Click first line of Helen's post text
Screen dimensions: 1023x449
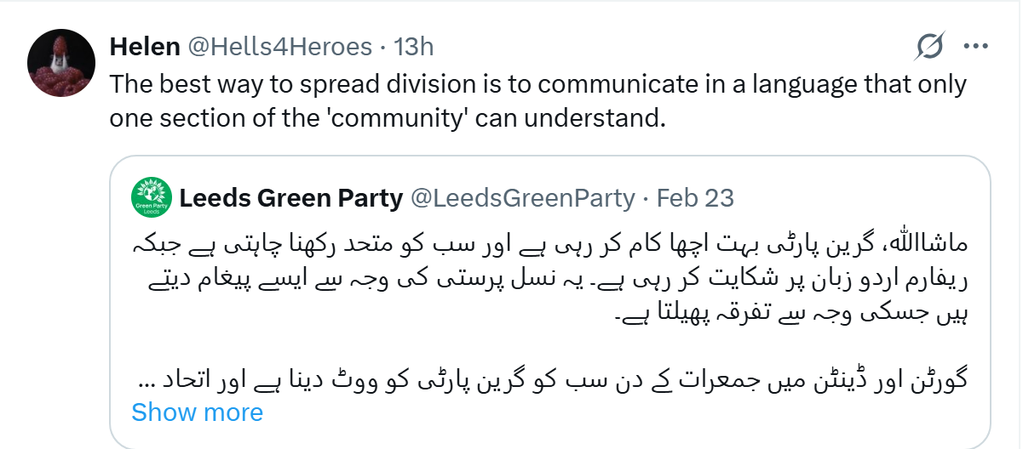pos(537,84)
